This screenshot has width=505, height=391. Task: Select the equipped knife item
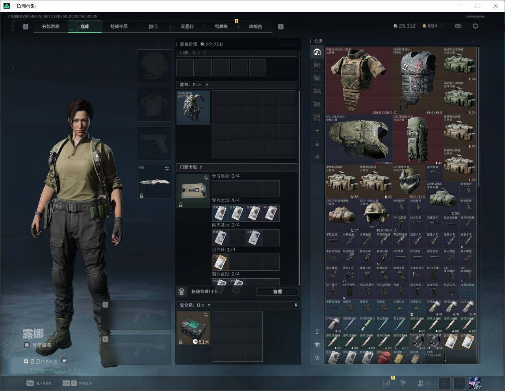tap(154, 182)
